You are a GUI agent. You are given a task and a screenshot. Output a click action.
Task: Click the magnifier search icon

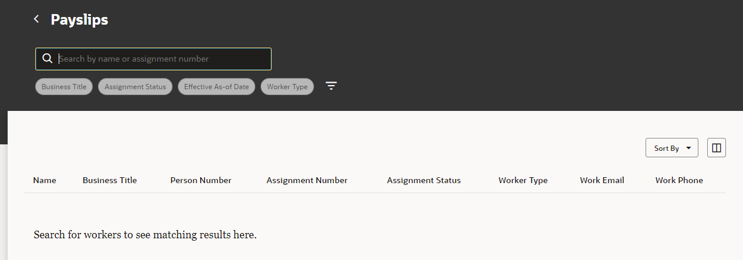pos(48,59)
